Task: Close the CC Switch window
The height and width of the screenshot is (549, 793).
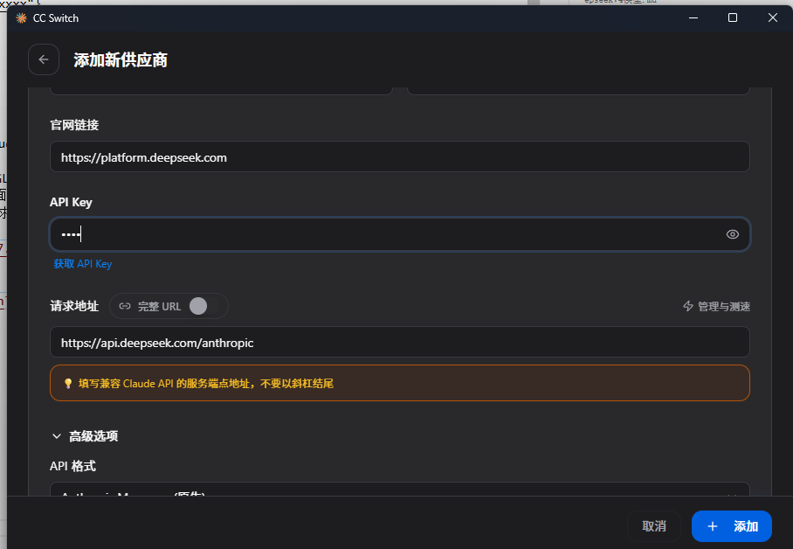Action: tap(773, 17)
